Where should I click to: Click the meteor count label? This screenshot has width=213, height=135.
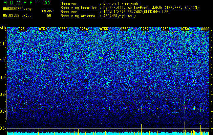tap(48, 10)
